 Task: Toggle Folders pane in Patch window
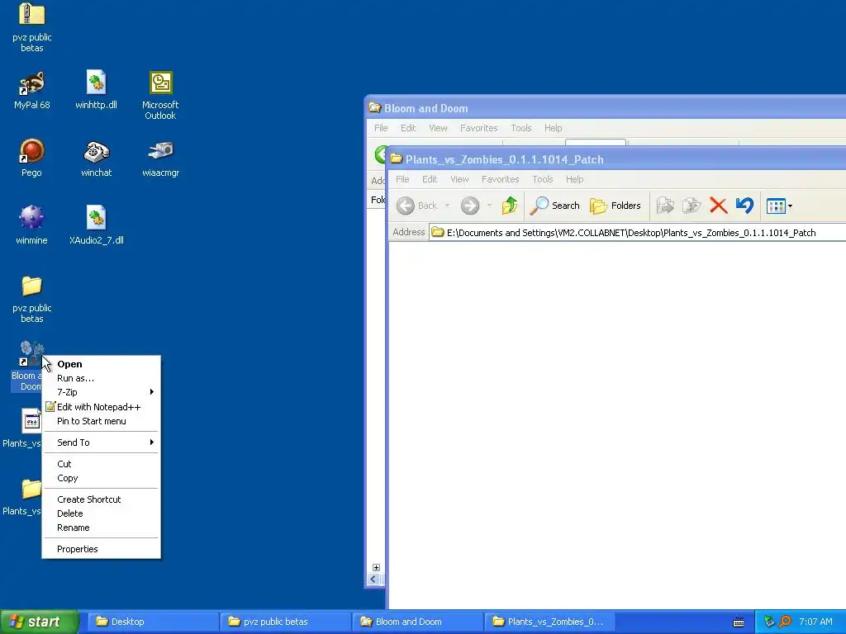tap(615, 206)
